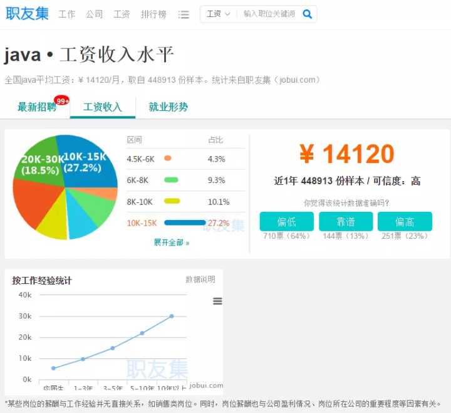Focus the job keyword search field
Image resolution: width=451 pixels, height=413 pixels.
269,14
